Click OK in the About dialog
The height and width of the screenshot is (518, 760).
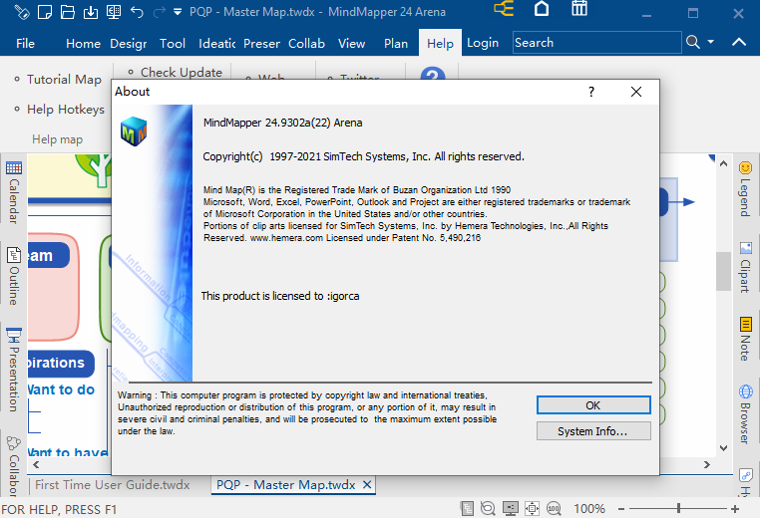[x=593, y=405]
